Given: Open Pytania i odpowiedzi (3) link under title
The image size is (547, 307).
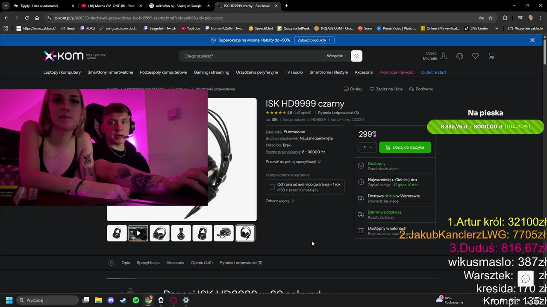Looking at the screenshot, I should (x=338, y=113).
